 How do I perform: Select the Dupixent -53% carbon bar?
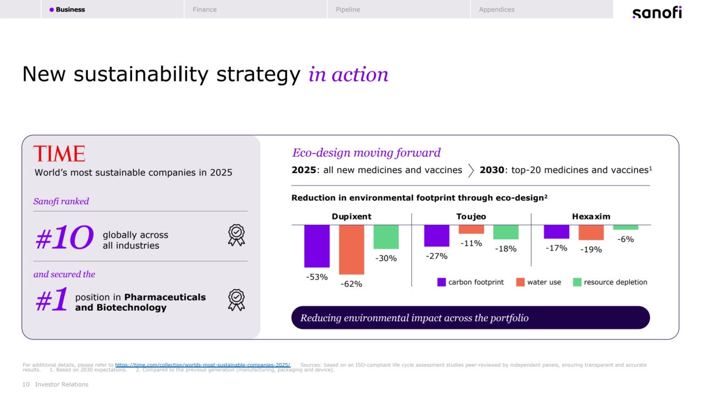click(317, 246)
